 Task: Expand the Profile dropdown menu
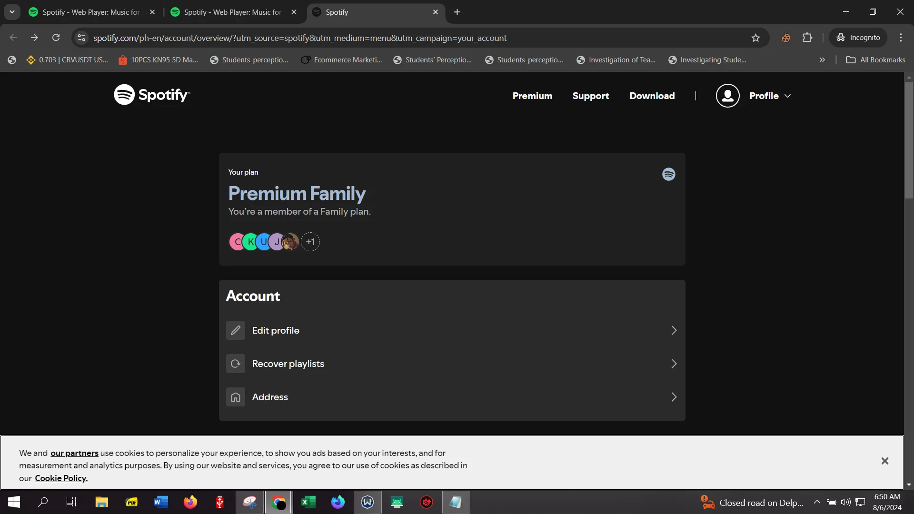pyautogui.click(x=770, y=96)
